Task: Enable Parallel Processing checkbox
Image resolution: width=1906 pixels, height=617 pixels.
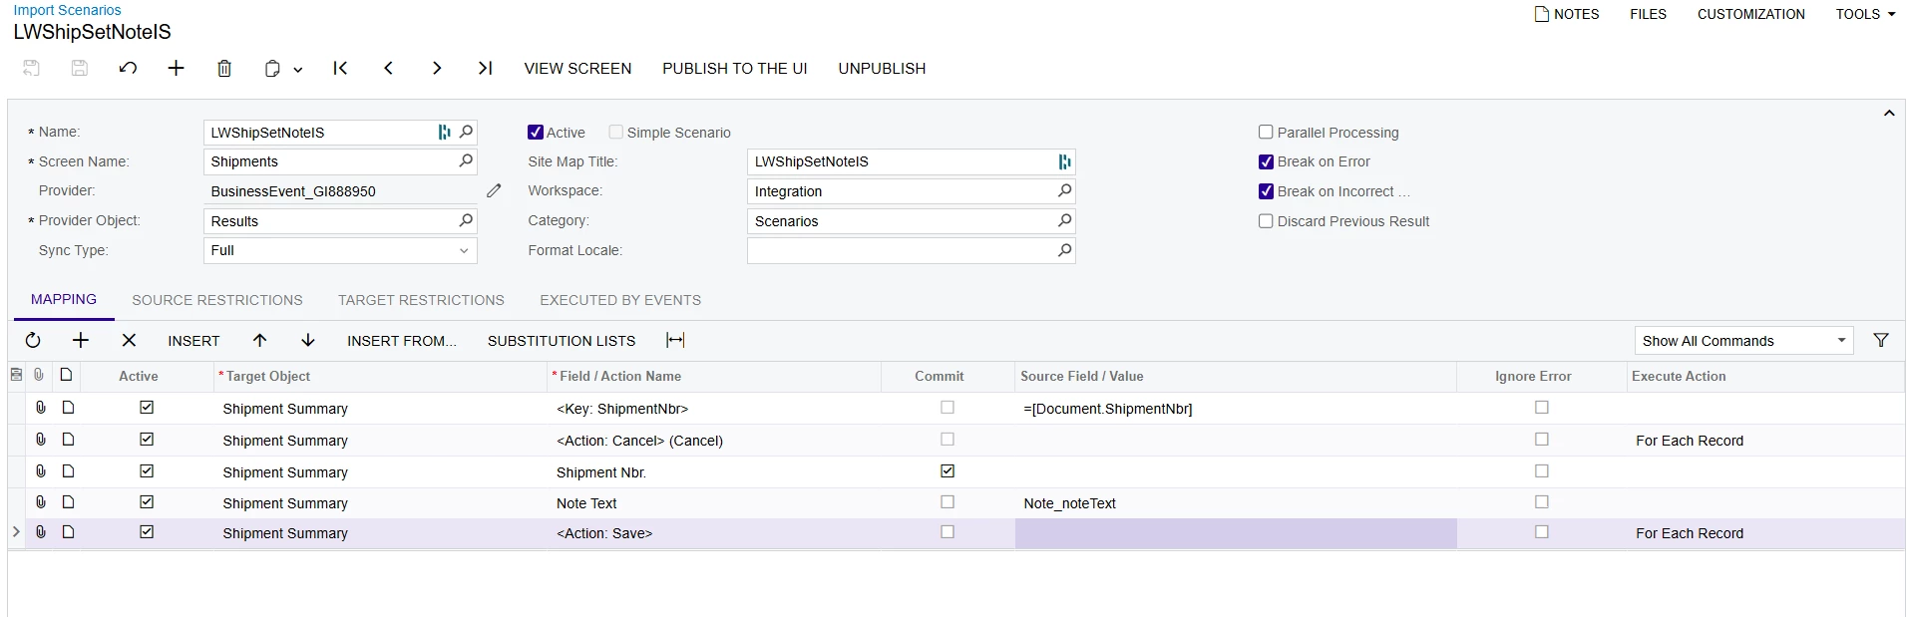Action: (x=1266, y=133)
